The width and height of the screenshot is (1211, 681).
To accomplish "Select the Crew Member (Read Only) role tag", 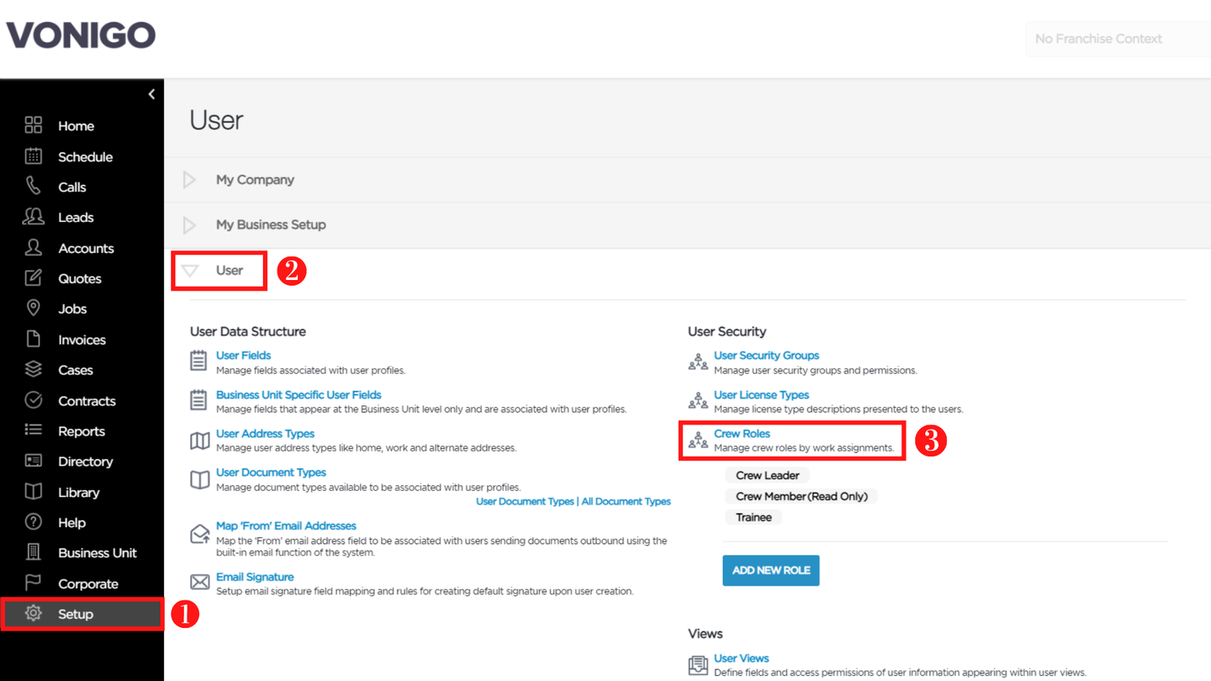I will pyautogui.click(x=801, y=497).
